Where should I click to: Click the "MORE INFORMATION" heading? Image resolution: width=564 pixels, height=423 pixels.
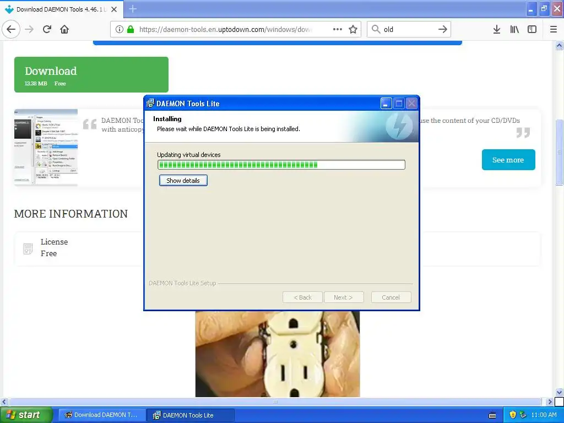(x=71, y=214)
